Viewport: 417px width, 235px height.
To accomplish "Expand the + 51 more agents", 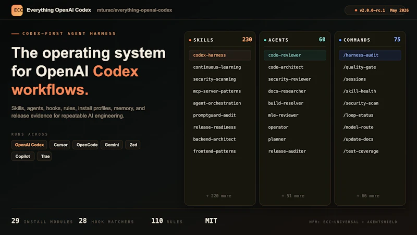I will (x=293, y=196).
